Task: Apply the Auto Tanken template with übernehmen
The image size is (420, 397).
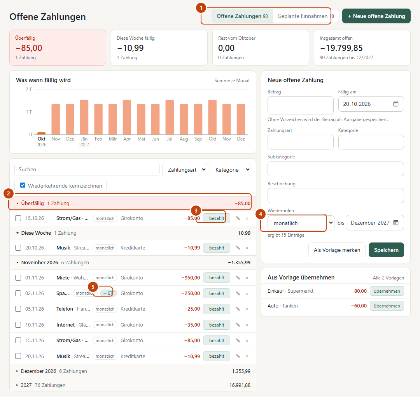Action: pyautogui.click(x=387, y=306)
